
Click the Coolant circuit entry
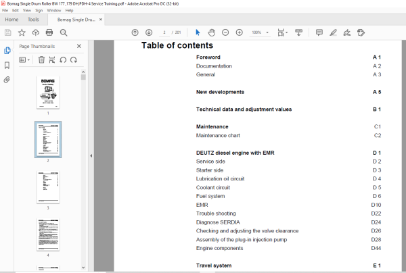pos(213,187)
